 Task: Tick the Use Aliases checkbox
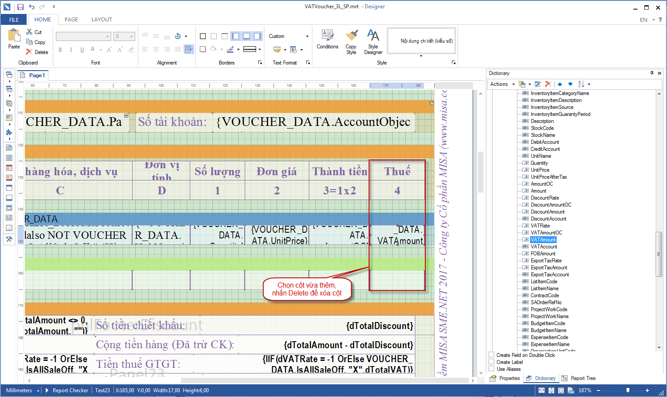click(x=492, y=369)
